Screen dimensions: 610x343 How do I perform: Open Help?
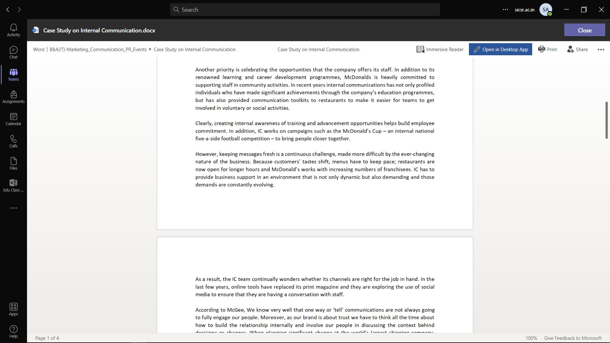[13, 331]
